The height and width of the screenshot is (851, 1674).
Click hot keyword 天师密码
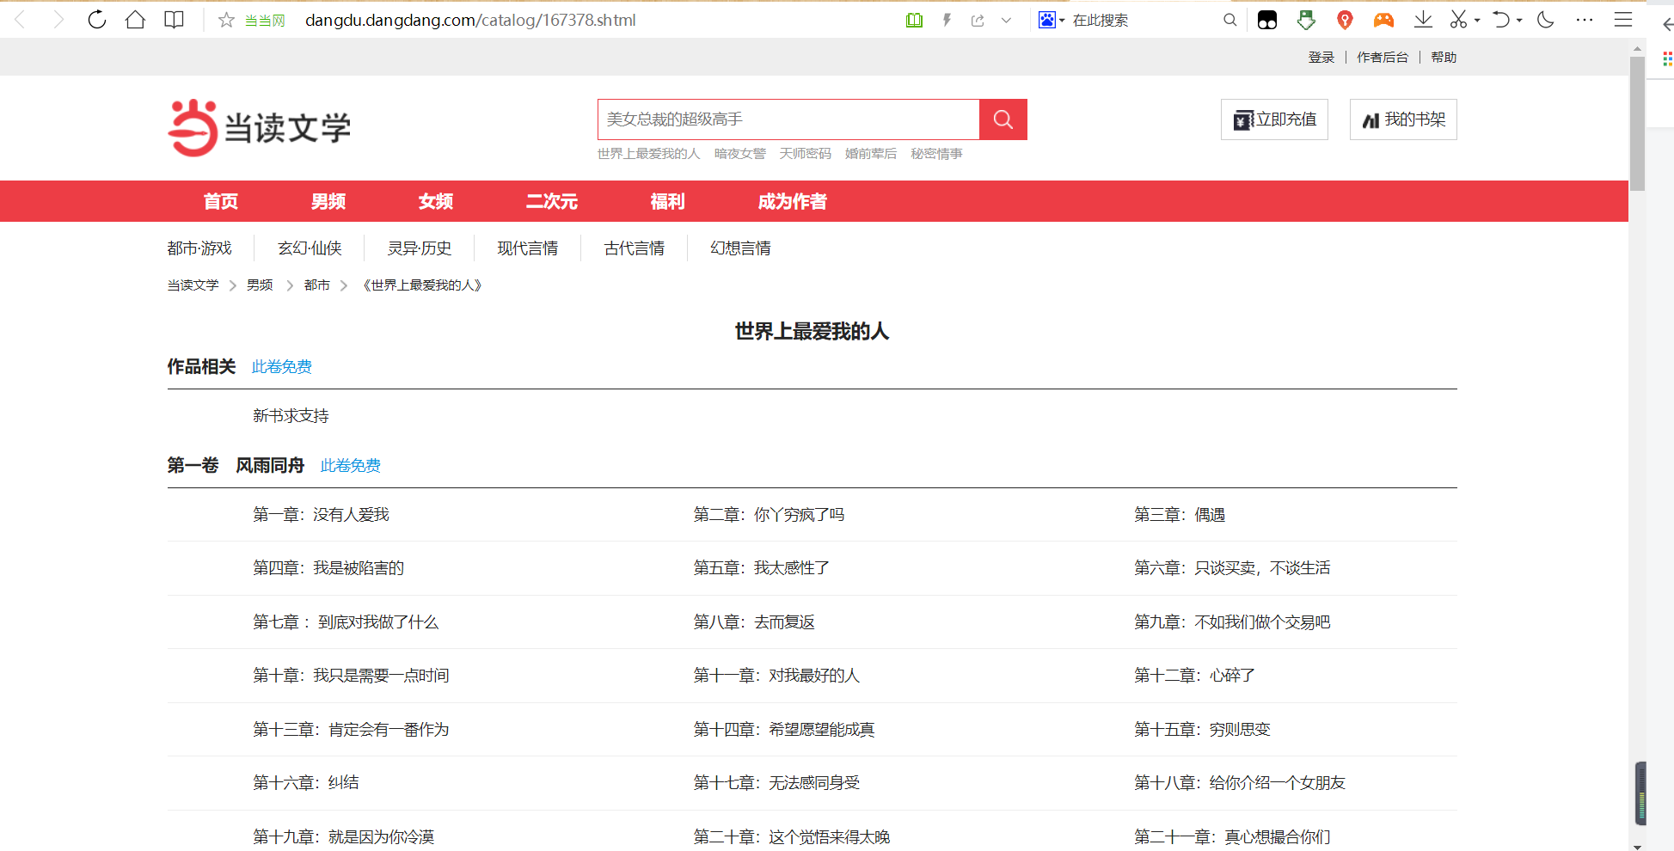(x=806, y=153)
